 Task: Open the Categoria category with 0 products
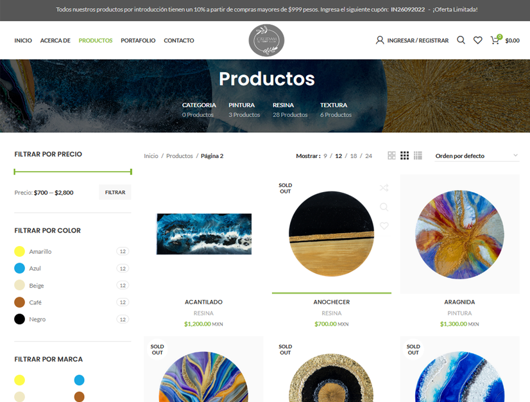pyautogui.click(x=199, y=110)
